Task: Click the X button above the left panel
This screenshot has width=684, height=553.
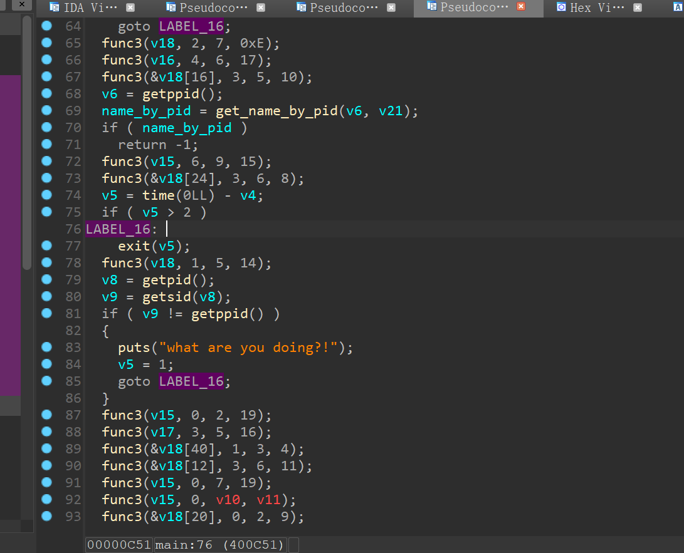Action: [23, 5]
